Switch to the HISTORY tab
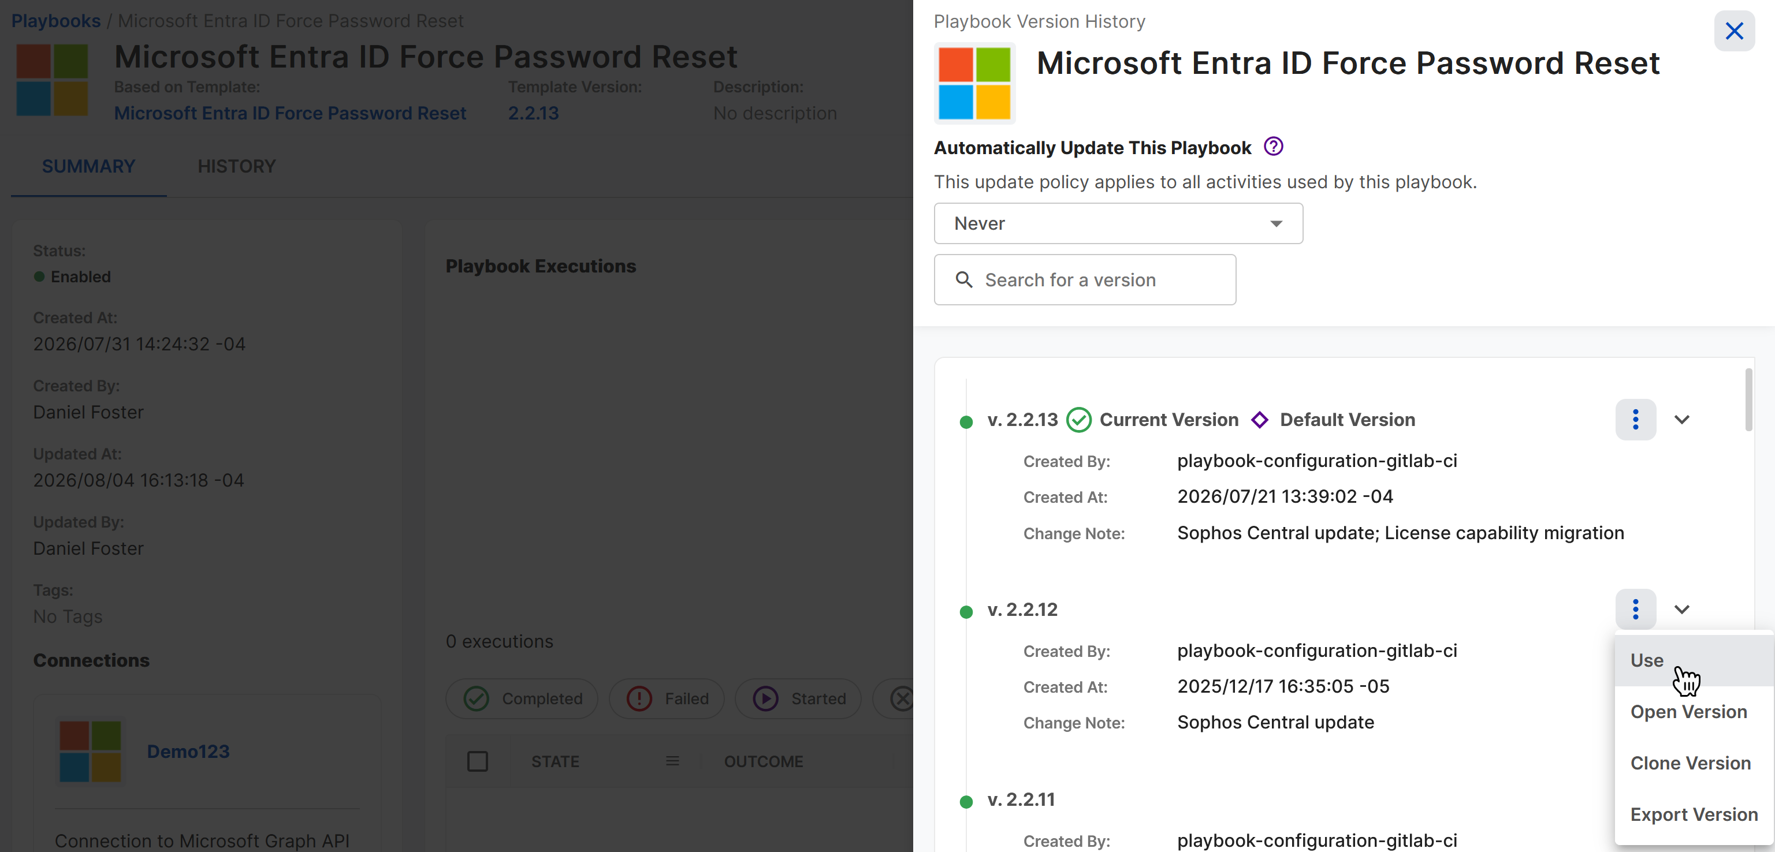Image resolution: width=1775 pixels, height=852 pixels. (236, 166)
